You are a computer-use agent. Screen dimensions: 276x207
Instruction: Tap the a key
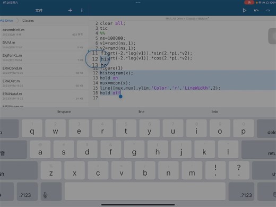pyautogui.click(x=40, y=150)
